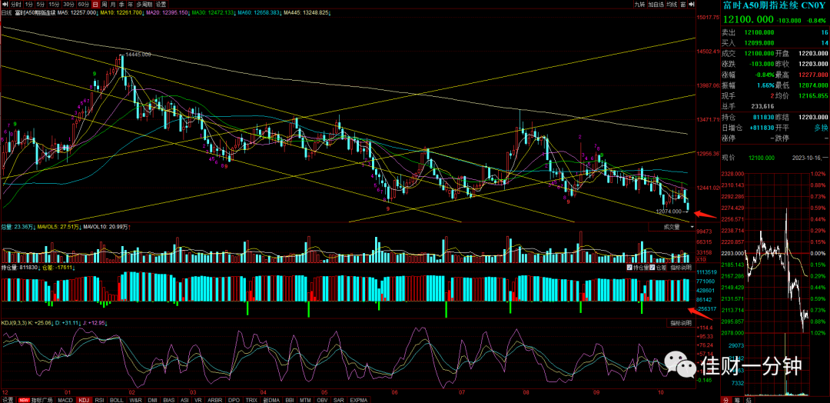Switch to 分时 intraday view
The image size is (830, 403).
point(15,4)
